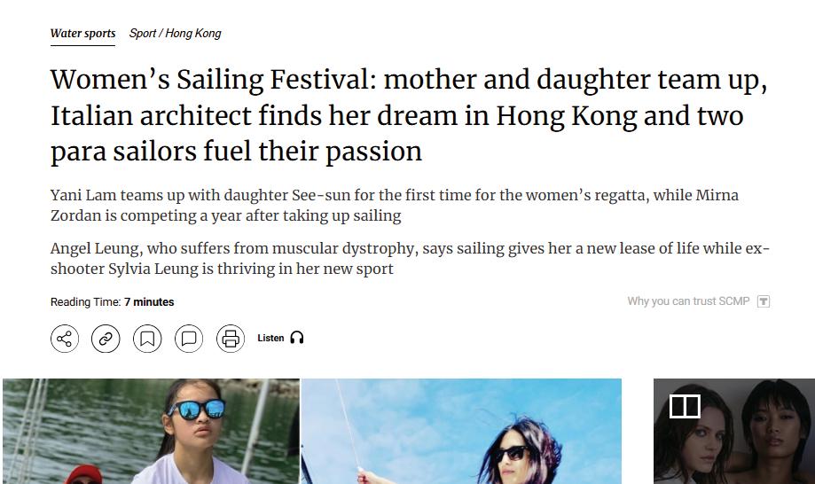This screenshot has width=815, height=484.
Task: Go to the Hong Kong section link
Action: point(193,33)
